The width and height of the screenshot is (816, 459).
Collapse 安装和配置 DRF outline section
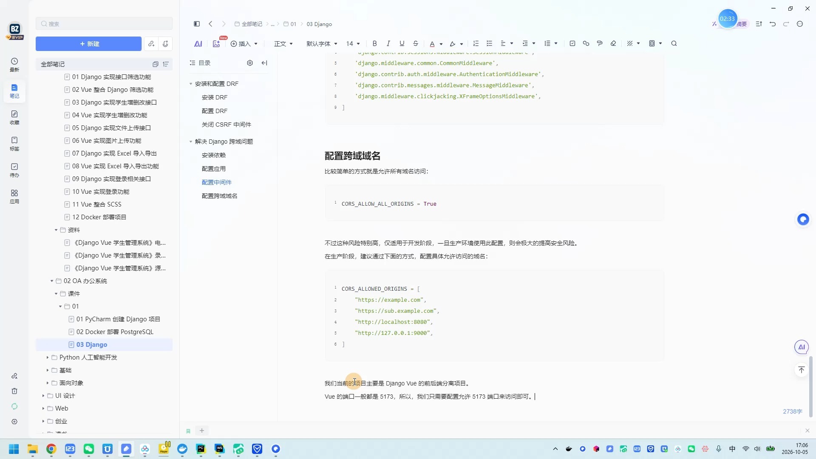tap(191, 84)
